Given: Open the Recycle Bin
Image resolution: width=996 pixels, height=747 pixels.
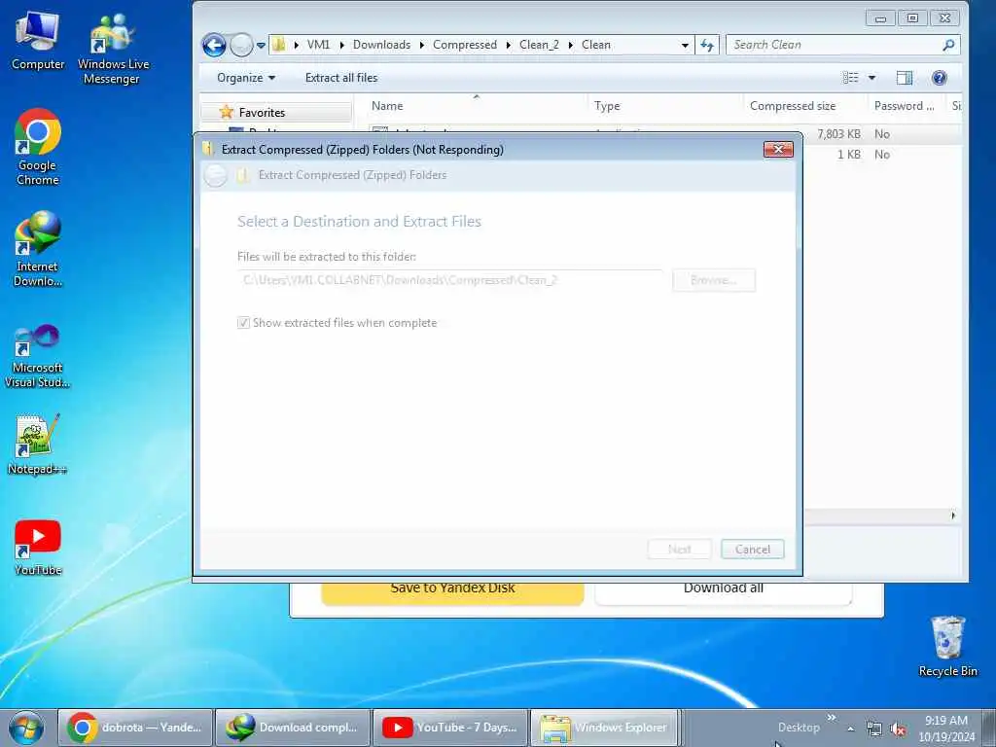Looking at the screenshot, I should [947, 646].
